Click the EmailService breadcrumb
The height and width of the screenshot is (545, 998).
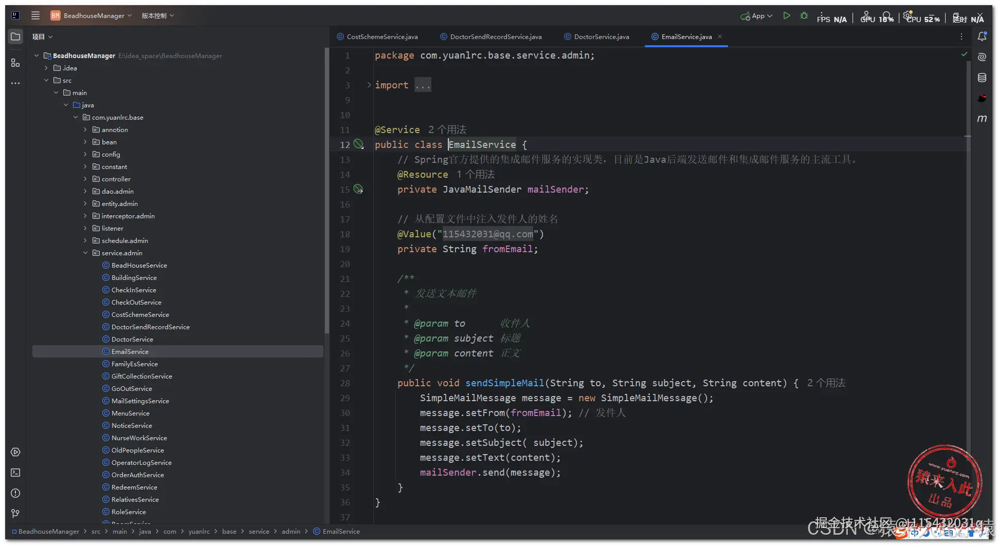pyautogui.click(x=337, y=531)
